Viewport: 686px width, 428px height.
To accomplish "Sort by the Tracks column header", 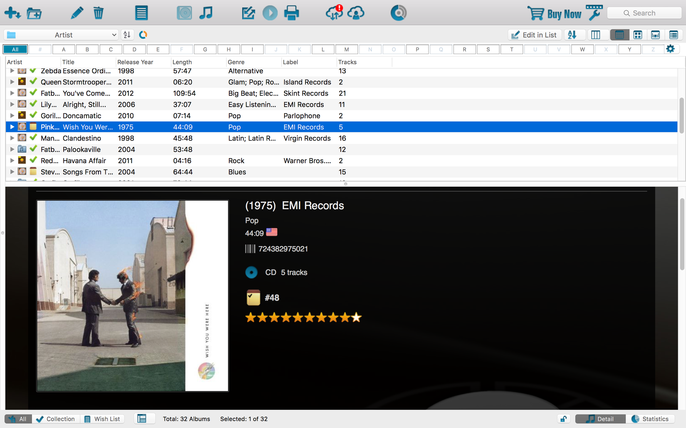I will 364,62.
